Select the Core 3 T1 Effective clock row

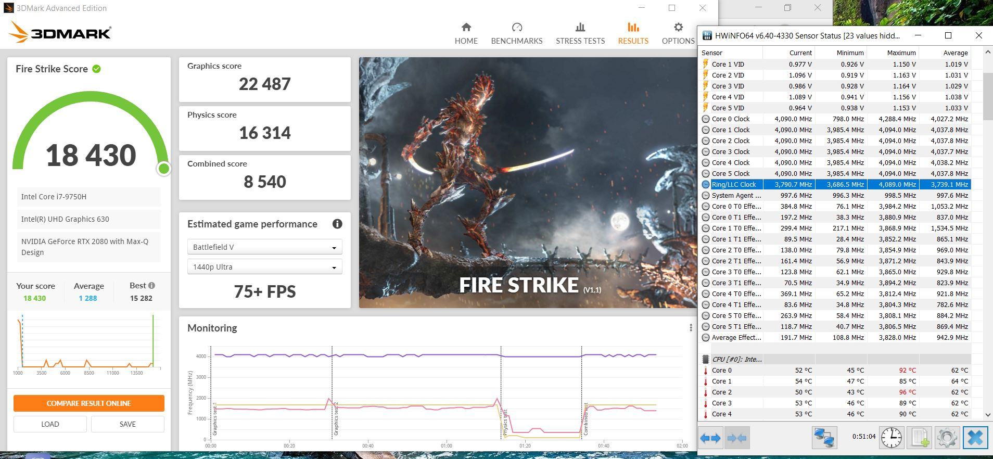(835, 283)
